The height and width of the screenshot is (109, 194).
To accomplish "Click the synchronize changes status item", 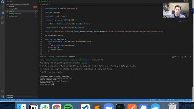I will pos(12,100).
